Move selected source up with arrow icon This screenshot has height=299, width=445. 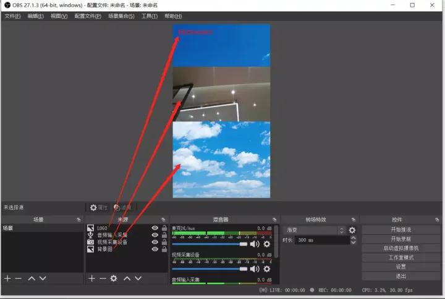[127, 279]
